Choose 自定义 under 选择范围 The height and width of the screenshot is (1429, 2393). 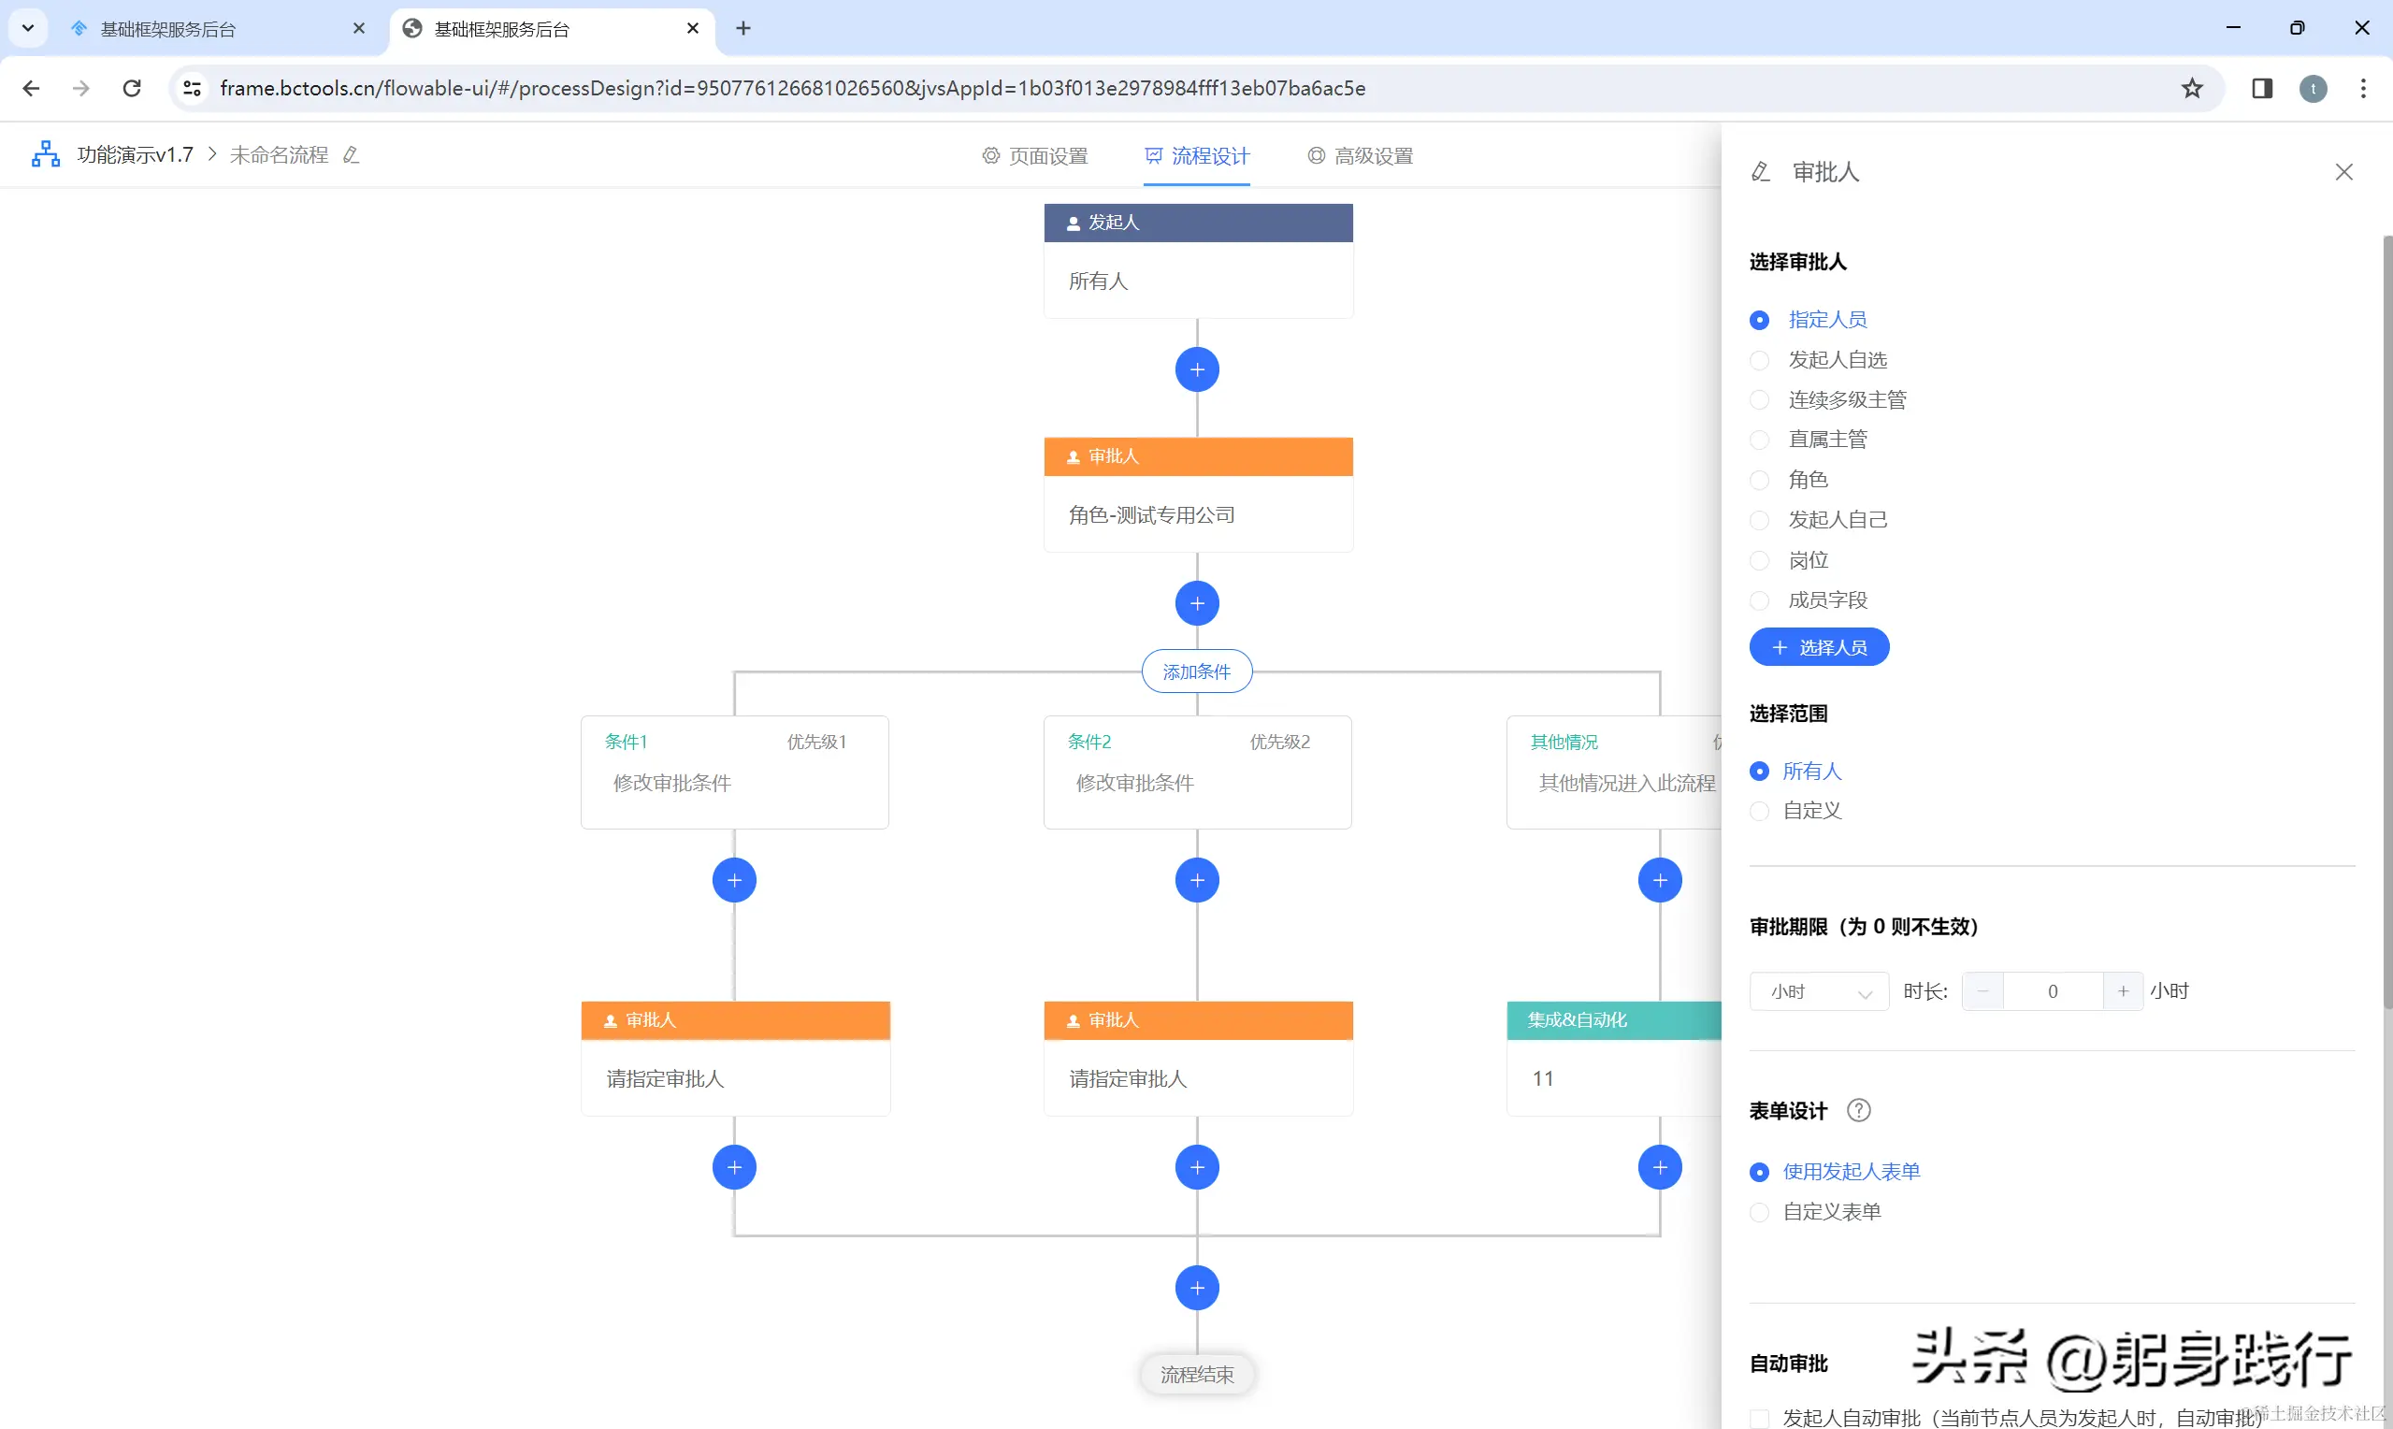tap(1760, 811)
